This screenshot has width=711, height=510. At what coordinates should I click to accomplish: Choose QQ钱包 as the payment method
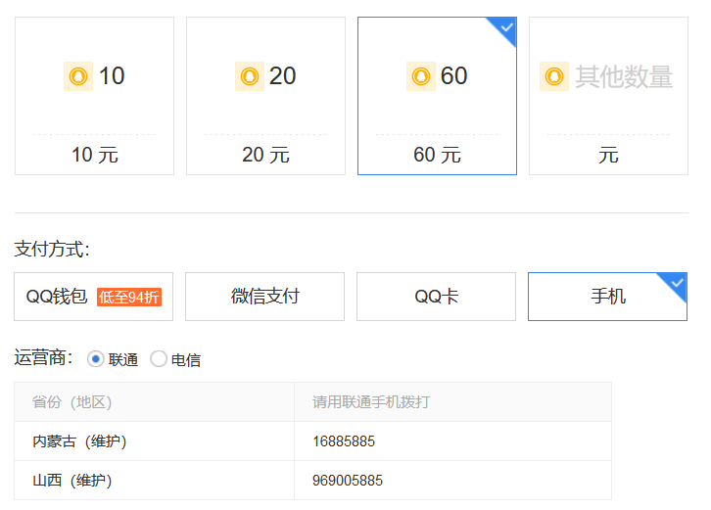pyautogui.click(x=57, y=297)
